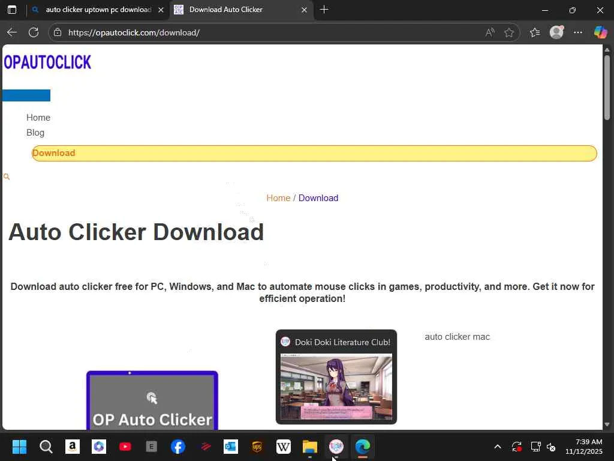Open taskbar Search magnifier
The height and width of the screenshot is (461, 614).
[46, 447]
